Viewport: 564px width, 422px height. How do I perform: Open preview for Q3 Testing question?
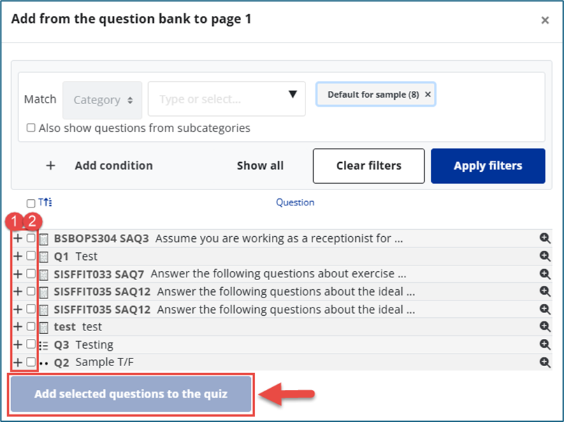[x=545, y=344]
